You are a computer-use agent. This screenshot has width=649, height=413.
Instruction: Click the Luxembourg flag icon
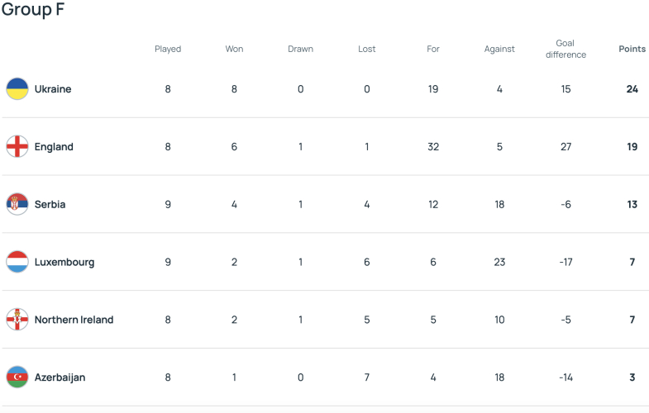click(17, 262)
